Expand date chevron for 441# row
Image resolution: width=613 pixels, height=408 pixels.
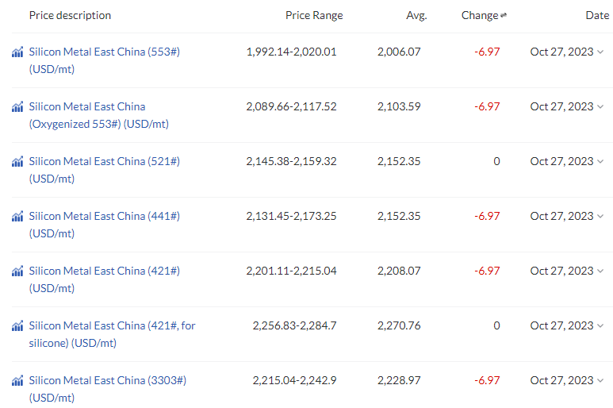pos(600,217)
